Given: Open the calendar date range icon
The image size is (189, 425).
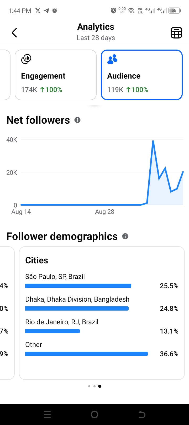Looking at the screenshot, I should (x=176, y=33).
